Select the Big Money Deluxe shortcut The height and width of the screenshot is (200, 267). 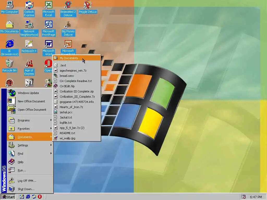point(68,28)
